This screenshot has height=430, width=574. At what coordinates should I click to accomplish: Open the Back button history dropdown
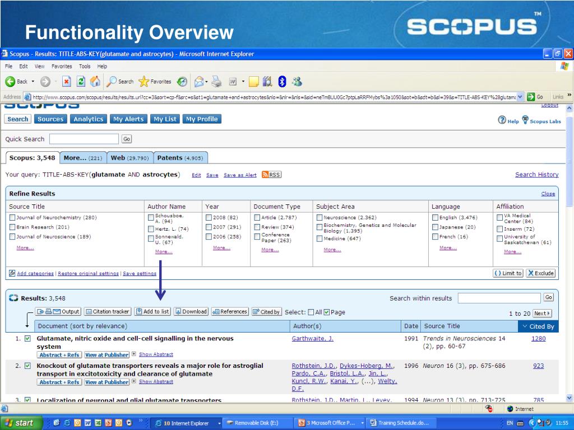pos(33,82)
